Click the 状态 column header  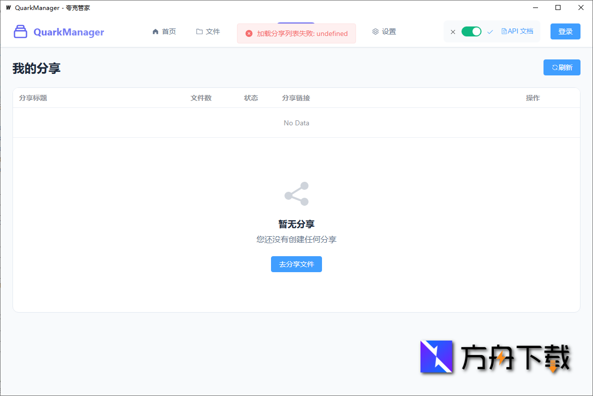251,98
